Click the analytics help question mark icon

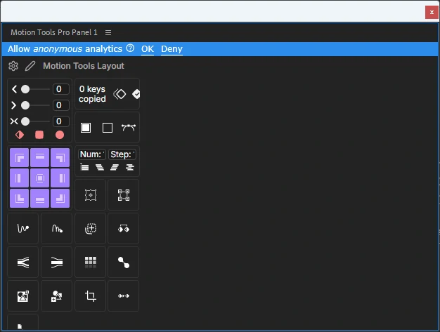pos(130,48)
